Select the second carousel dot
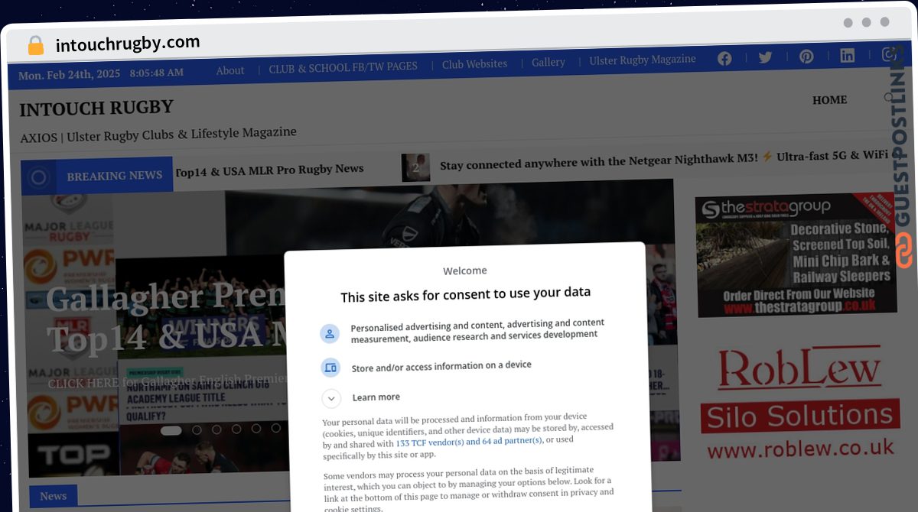Viewport: 918px width, 512px height. click(197, 430)
